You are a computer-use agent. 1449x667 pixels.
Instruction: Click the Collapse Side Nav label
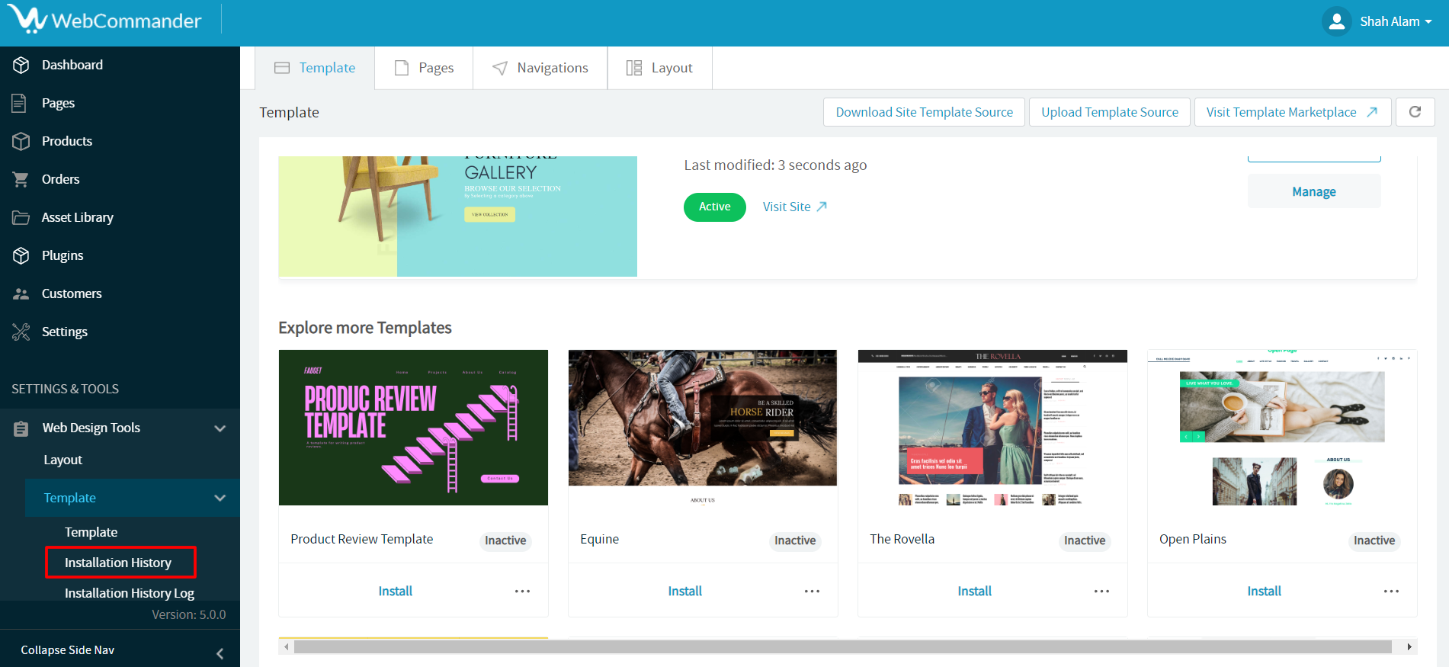coord(68,650)
